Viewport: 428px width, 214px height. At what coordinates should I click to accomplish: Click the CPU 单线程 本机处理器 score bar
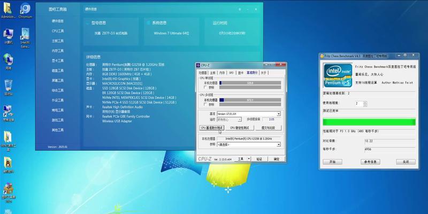tap(250, 83)
